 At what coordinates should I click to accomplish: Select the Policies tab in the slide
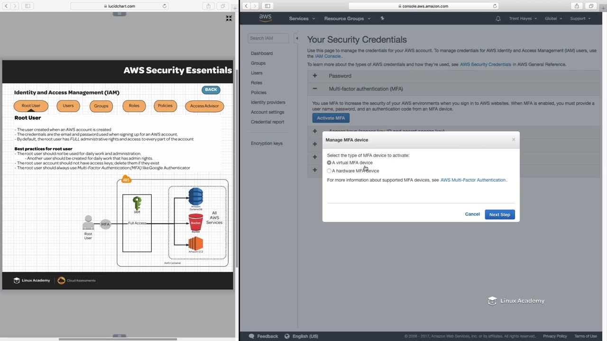pos(165,106)
